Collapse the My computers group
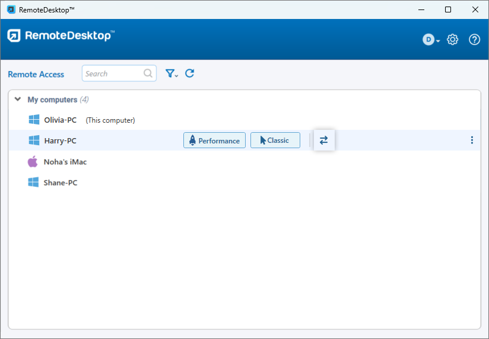 point(18,100)
